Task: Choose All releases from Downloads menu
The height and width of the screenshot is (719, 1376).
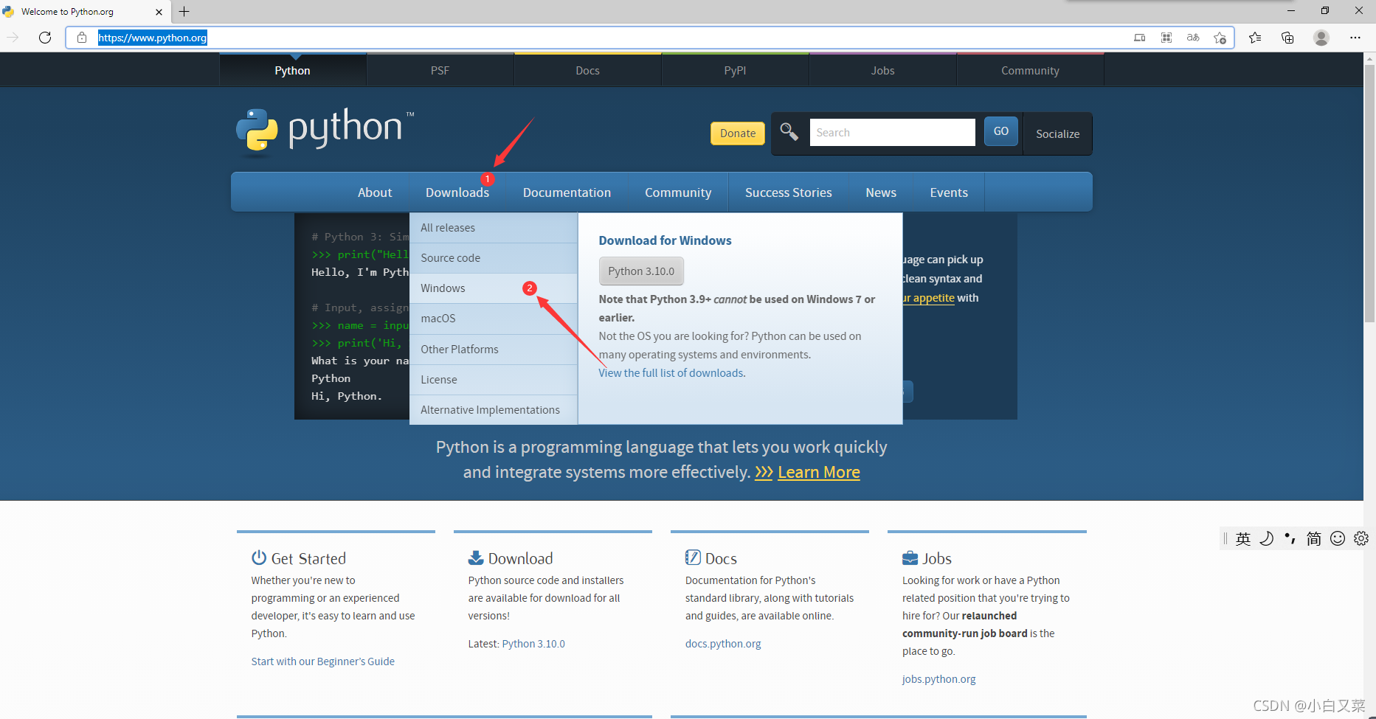Action: tap(494, 228)
